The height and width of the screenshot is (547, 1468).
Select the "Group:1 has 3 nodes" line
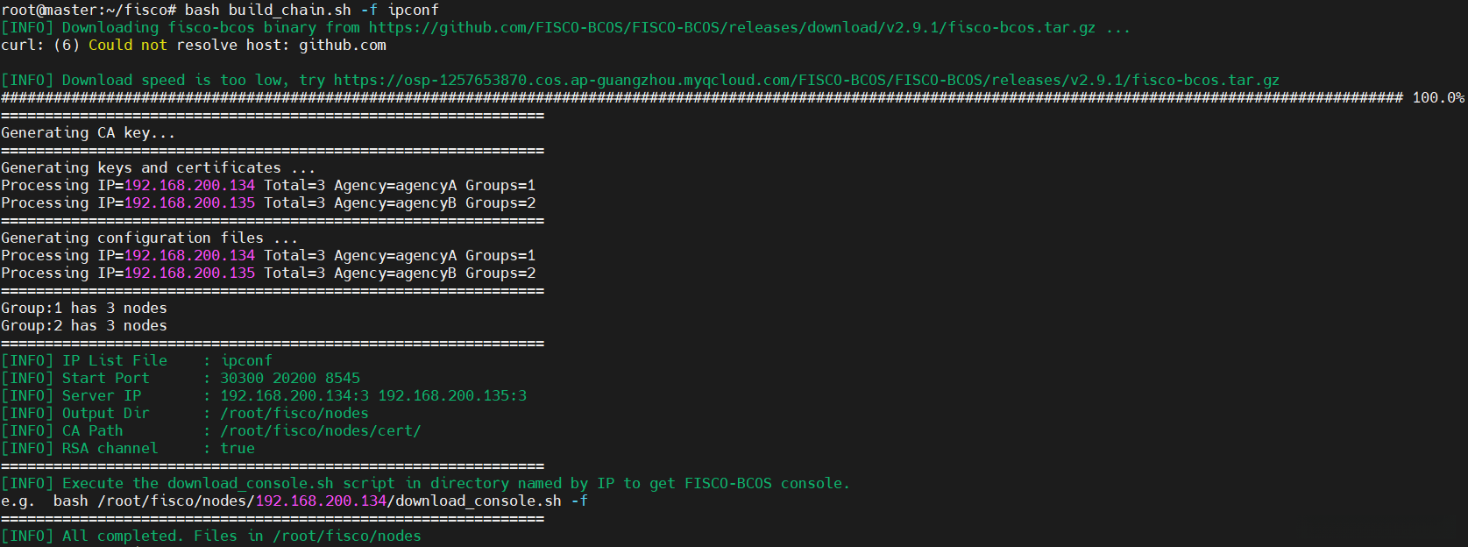(84, 308)
